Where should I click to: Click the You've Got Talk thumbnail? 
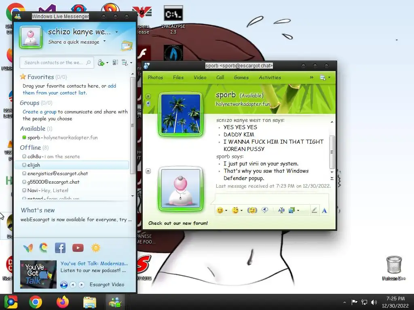[38, 274]
